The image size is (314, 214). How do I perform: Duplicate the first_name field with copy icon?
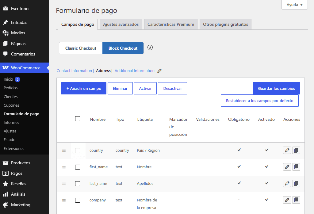pyautogui.click(x=296, y=167)
